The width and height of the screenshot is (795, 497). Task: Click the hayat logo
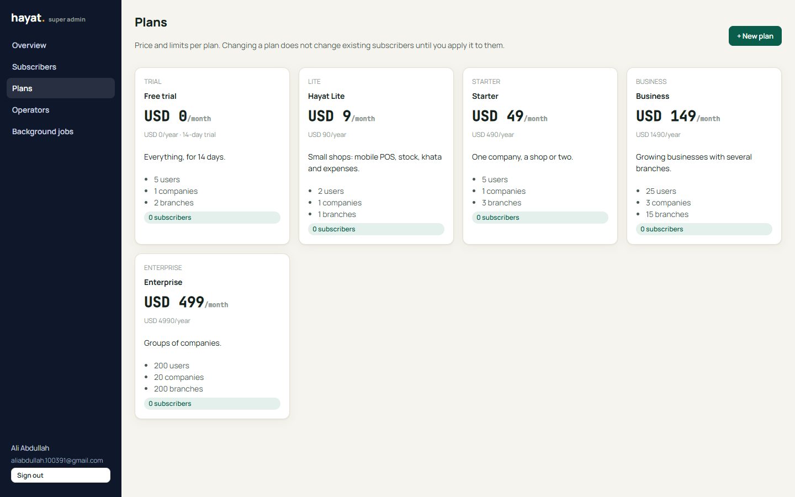tap(28, 18)
